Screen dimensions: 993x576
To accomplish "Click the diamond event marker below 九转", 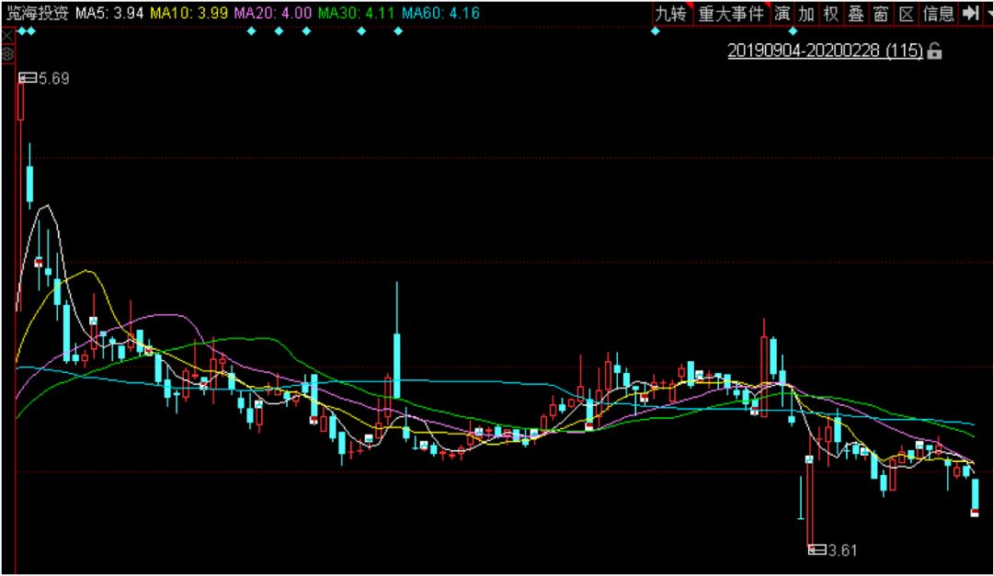I will point(656,31).
